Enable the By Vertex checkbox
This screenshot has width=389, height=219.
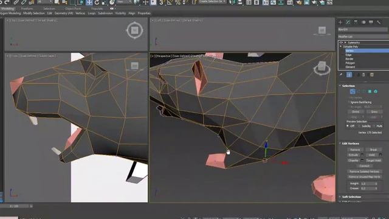pos(349,97)
